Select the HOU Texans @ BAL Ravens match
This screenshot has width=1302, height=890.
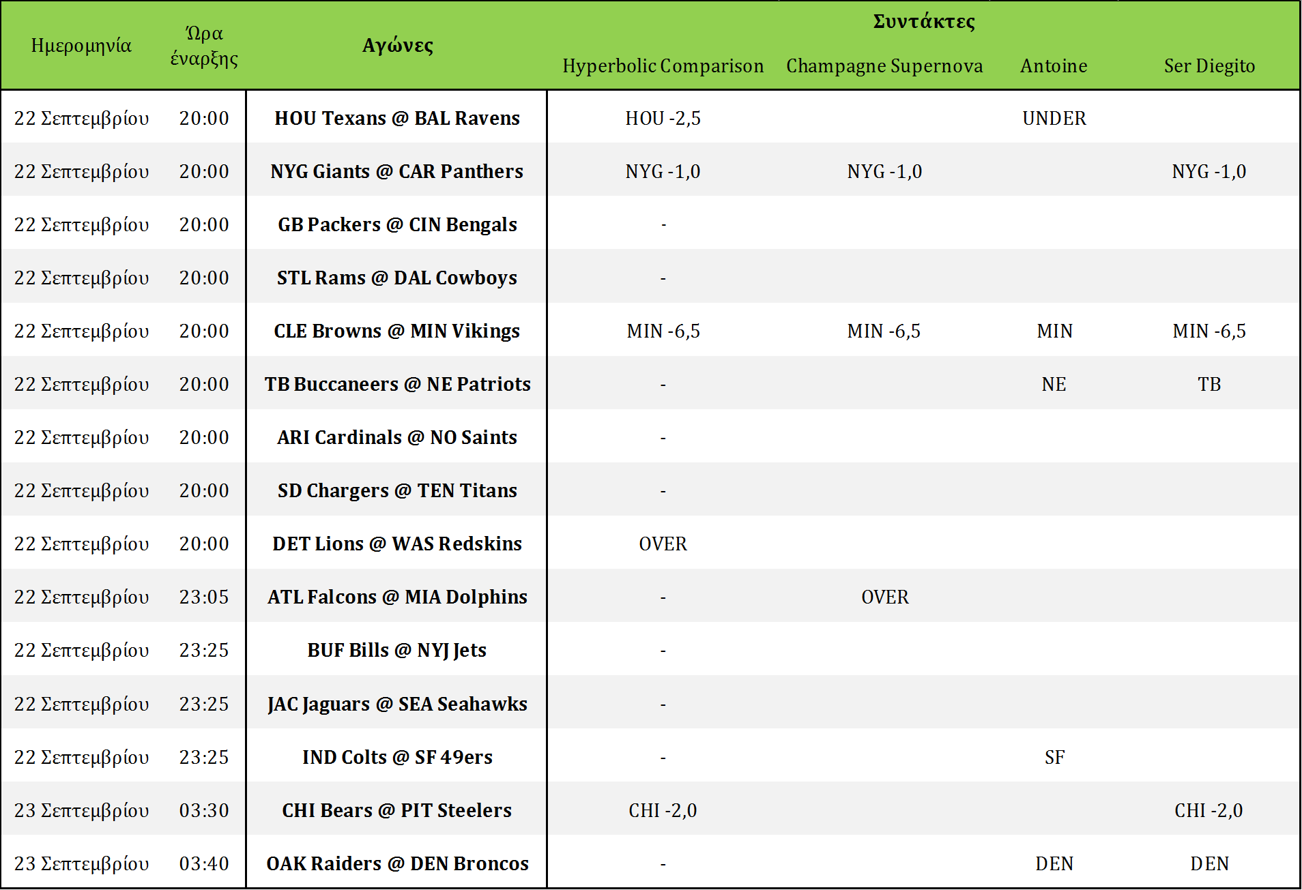pyautogui.click(x=397, y=119)
